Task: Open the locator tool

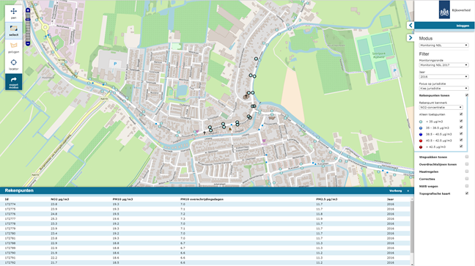Action: point(14,64)
